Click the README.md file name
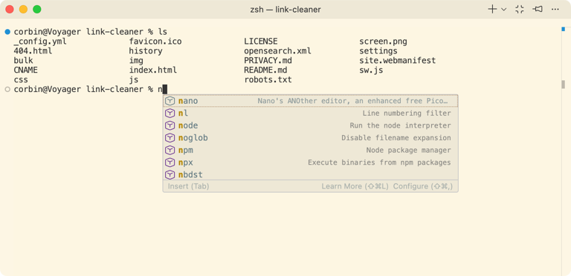This screenshot has width=571, height=276. (265, 70)
